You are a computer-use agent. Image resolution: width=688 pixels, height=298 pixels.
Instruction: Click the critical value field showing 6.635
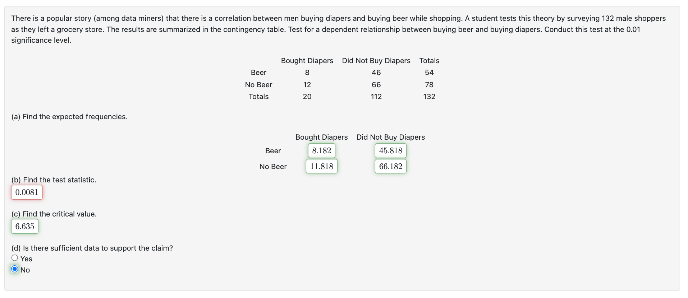point(25,227)
